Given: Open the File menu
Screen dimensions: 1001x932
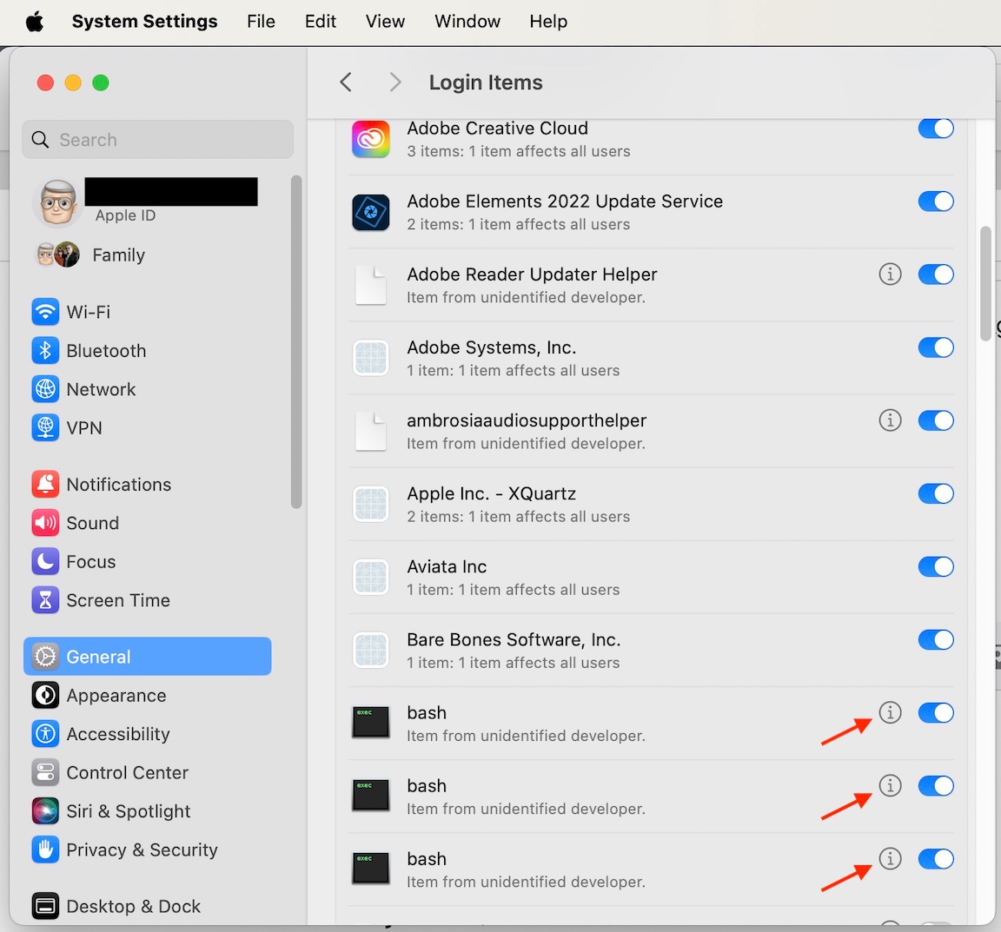Looking at the screenshot, I should click(x=261, y=22).
